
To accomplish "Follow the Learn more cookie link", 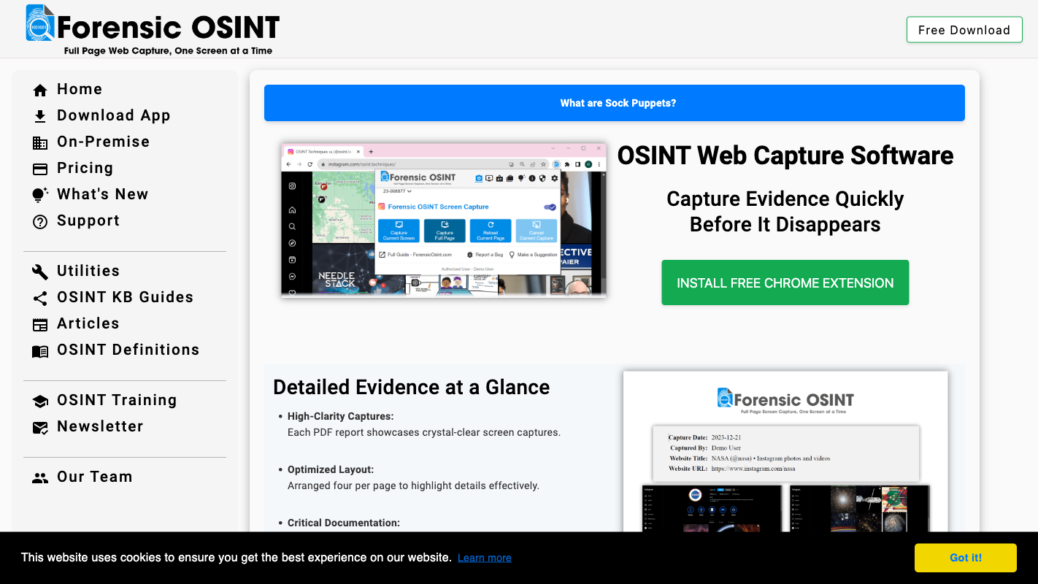I will pyautogui.click(x=485, y=558).
